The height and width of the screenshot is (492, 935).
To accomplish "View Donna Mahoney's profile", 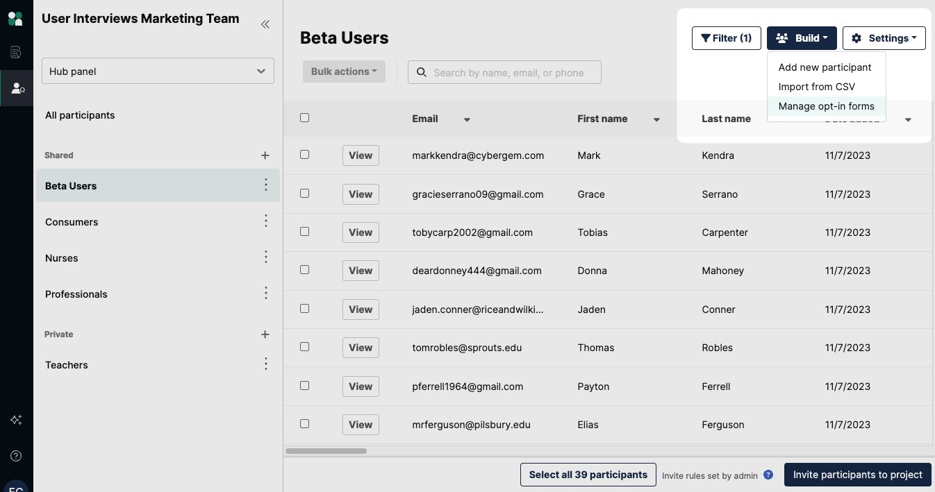I will coord(361,271).
